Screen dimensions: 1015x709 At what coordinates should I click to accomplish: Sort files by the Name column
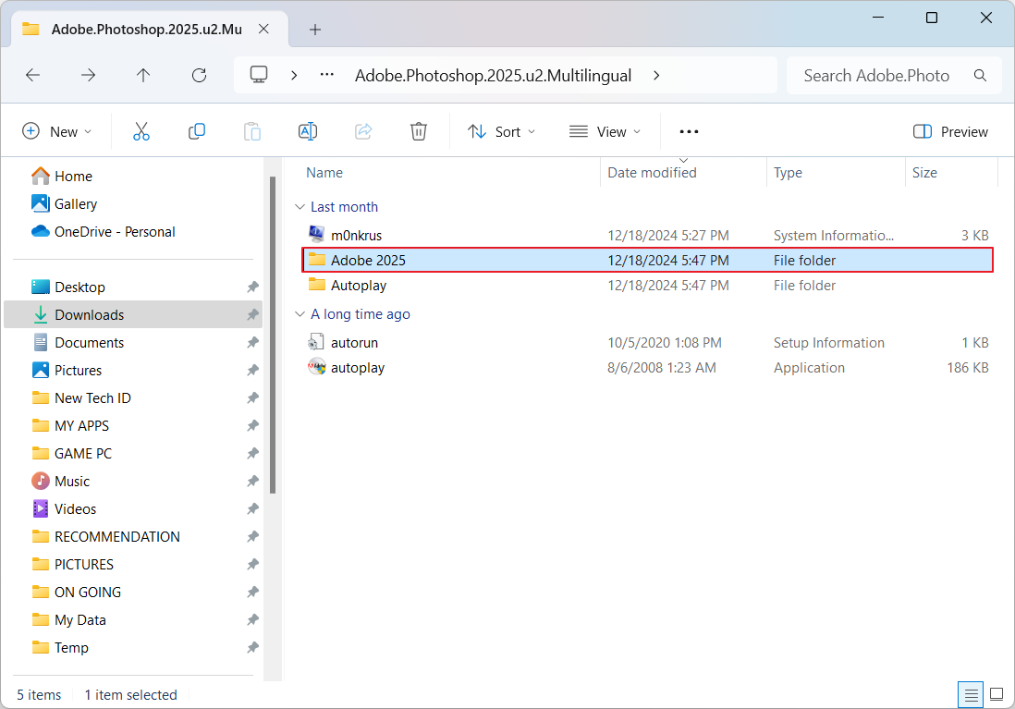point(324,173)
